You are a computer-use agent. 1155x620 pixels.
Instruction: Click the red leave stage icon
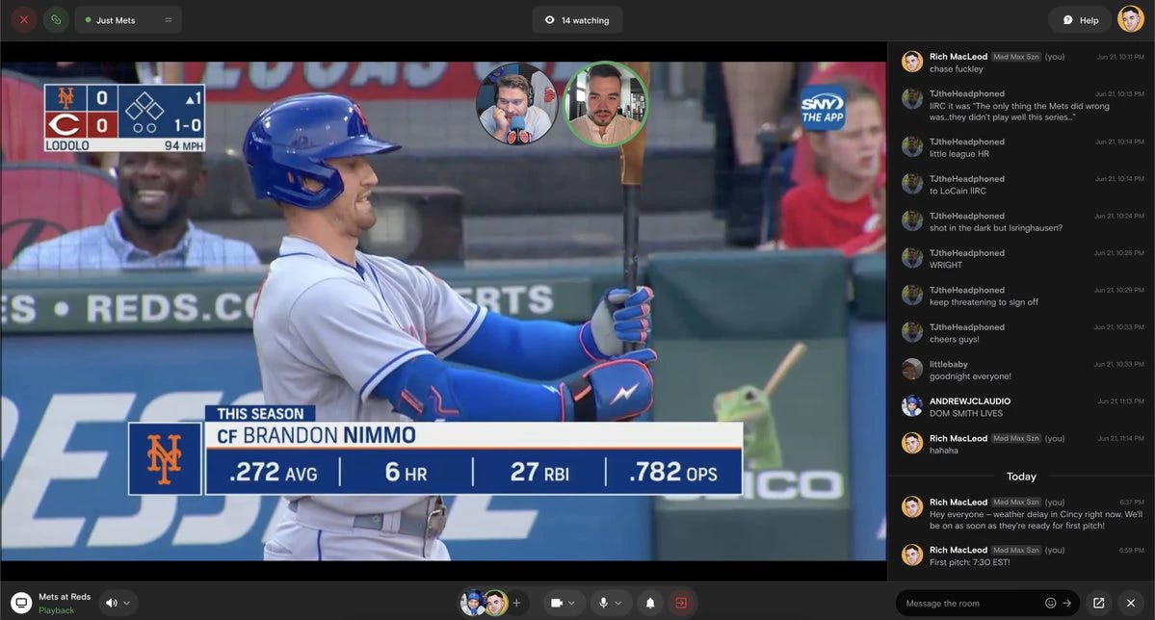(x=681, y=603)
